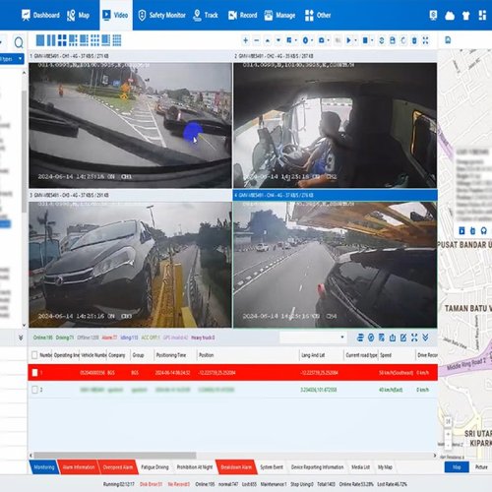Click the shirt skin icon in the header
492x492 pixels.
[x=465, y=16]
